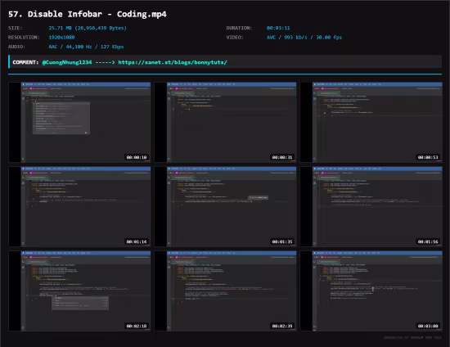
Task: Select the audio value AAC / 44,100 Hz
Action: [86, 47]
